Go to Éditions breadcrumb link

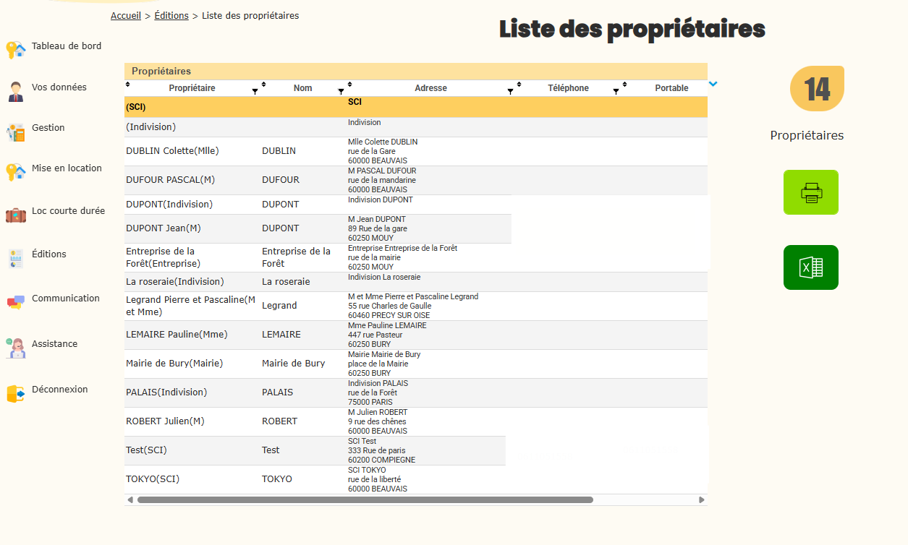tap(171, 16)
